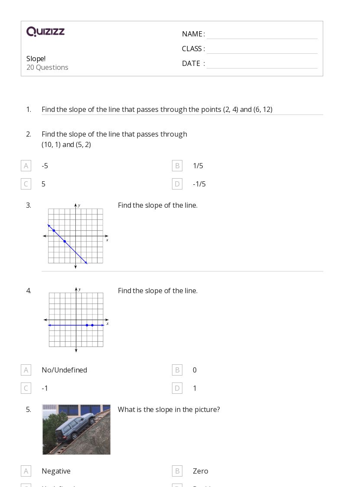The height and width of the screenshot is (487, 344).
Task: Check box B for slope 0
Action: point(177,370)
